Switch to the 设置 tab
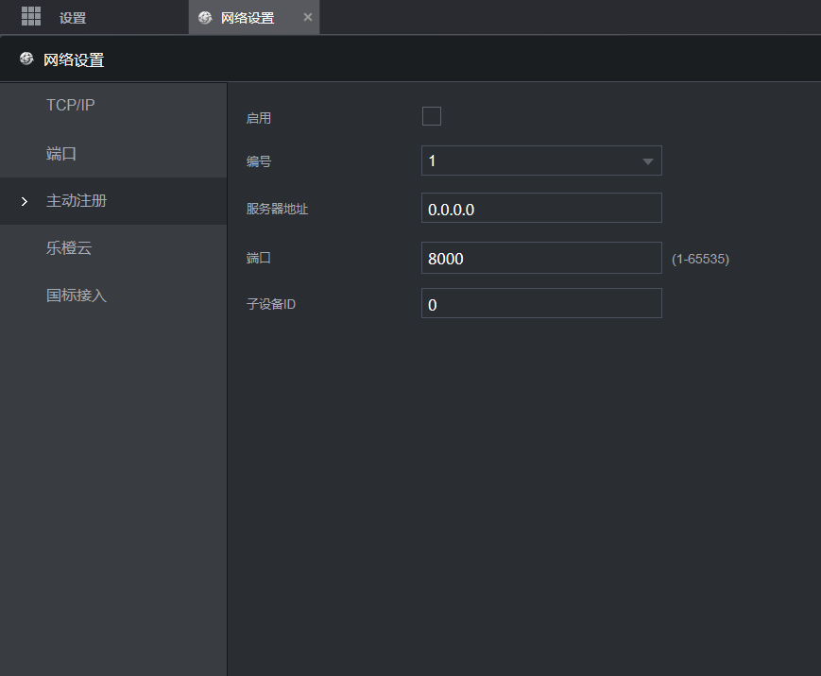Viewport: 821px width, 676px height. click(x=72, y=18)
